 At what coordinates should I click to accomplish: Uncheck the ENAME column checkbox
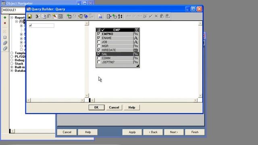click(x=99, y=38)
